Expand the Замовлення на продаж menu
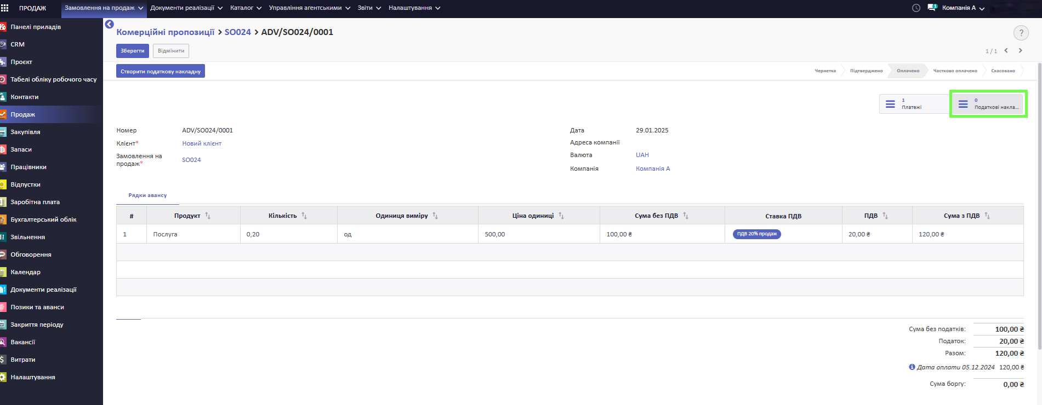Viewport: 1042px width, 405px height. pyautogui.click(x=104, y=8)
